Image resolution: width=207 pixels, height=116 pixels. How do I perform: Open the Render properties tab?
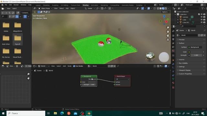click(x=173, y=36)
